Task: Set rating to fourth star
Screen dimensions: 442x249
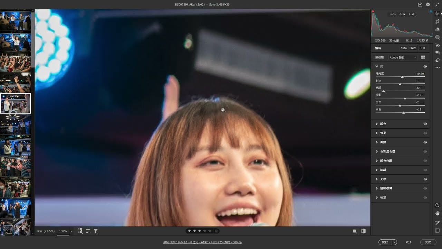Action: [204, 231]
